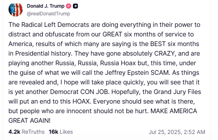Click the black plus badge beside name

(x=76, y=6)
